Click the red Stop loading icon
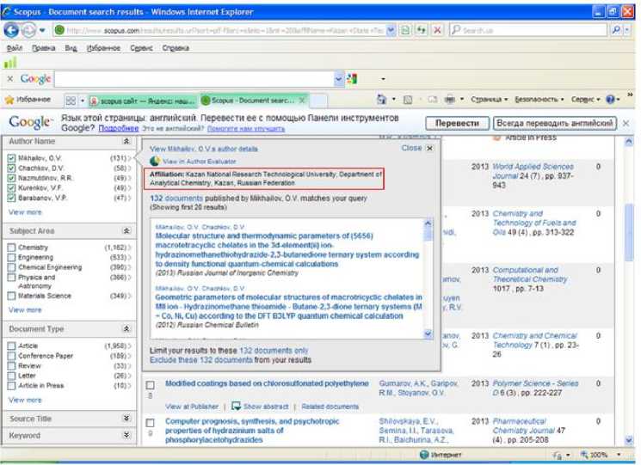This screenshot has width=641, height=465. tap(438, 29)
